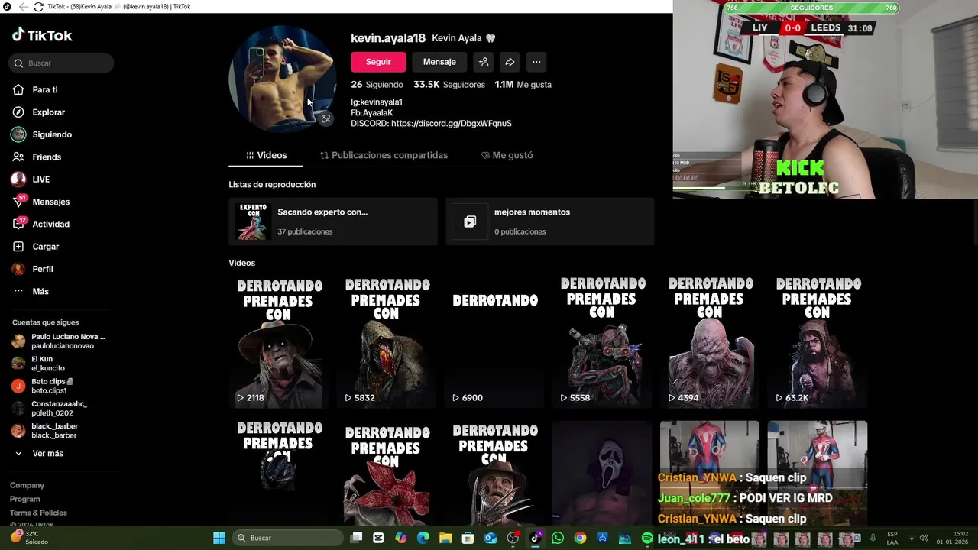Open Spotify from taskbar
The image size is (978, 550).
(647, 538)
